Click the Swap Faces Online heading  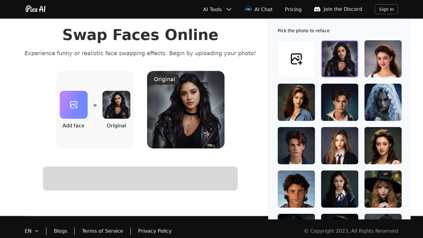(140, 35)
